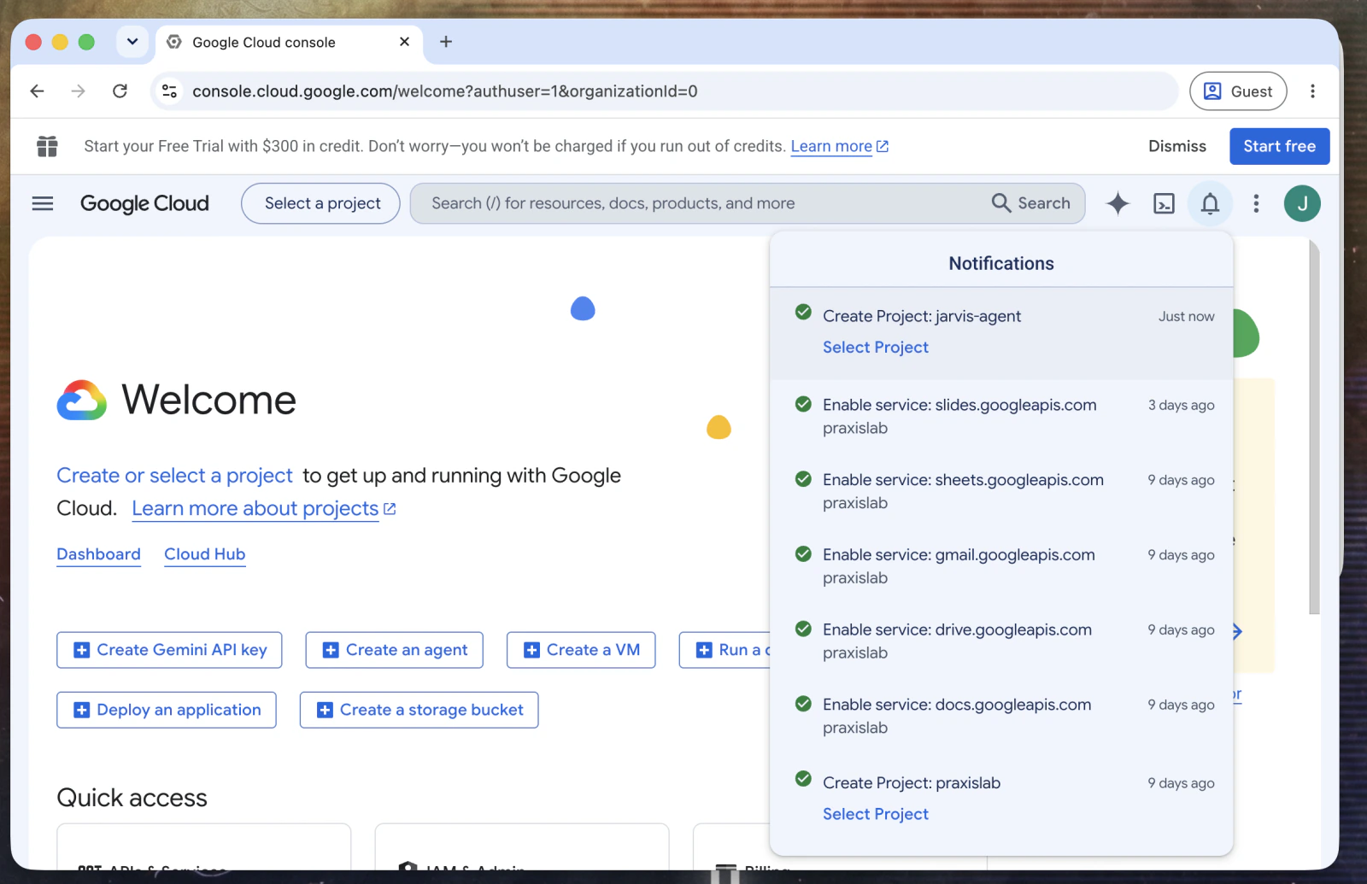The height and width of the screenshot is (884, 1367).
Task: Open Learn more about projects link
Action: [x=263, y=509]
